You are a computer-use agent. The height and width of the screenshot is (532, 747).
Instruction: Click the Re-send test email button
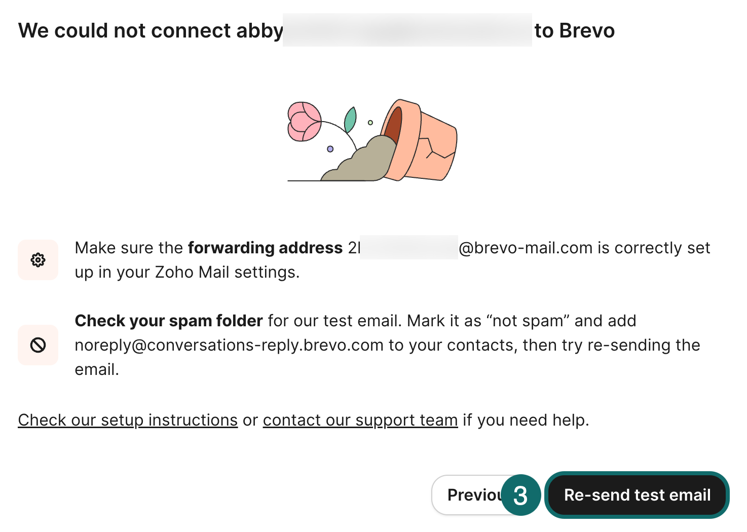[637, 495]
